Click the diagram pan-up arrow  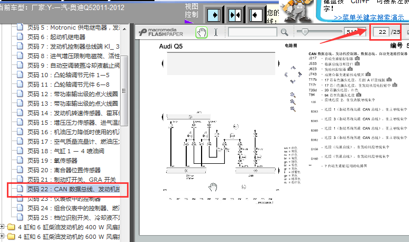coord(293,68)
